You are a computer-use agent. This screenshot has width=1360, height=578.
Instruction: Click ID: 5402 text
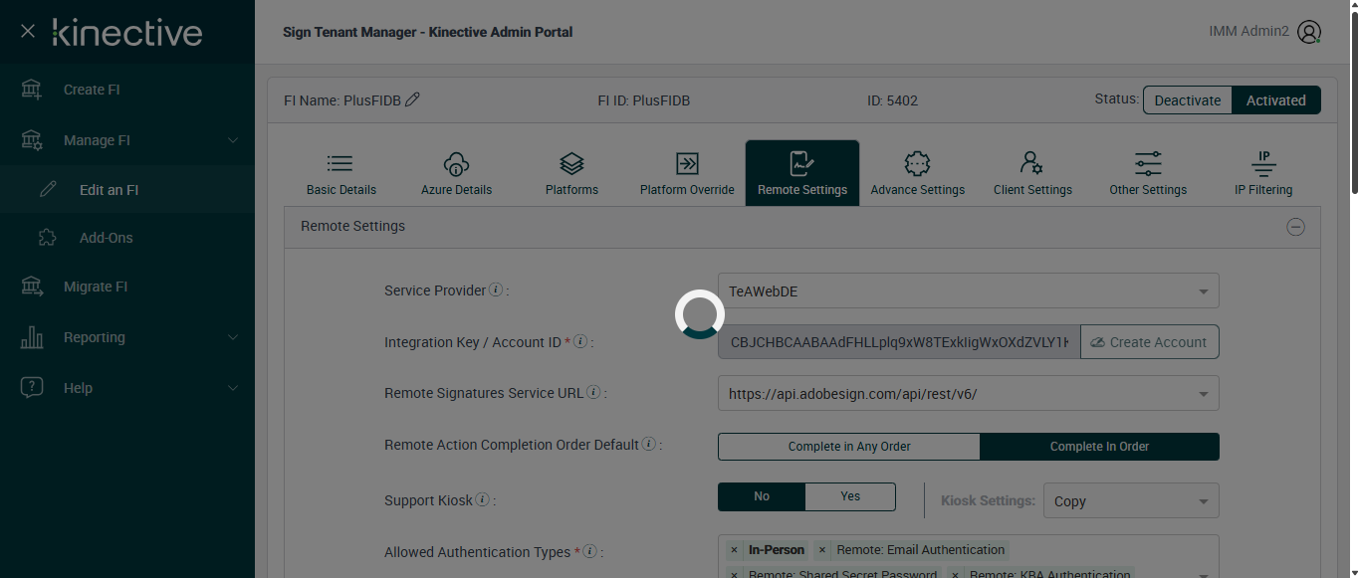892,100
